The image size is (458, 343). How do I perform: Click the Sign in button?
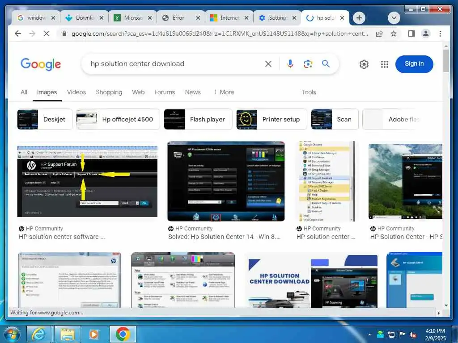[414, 64]
